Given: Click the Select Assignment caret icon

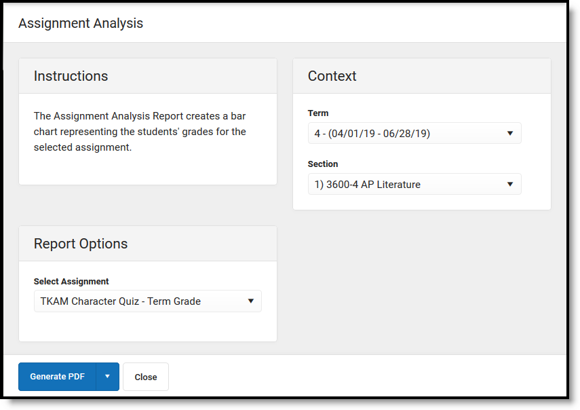Looking at the screenshot, I should coord(250,301).
